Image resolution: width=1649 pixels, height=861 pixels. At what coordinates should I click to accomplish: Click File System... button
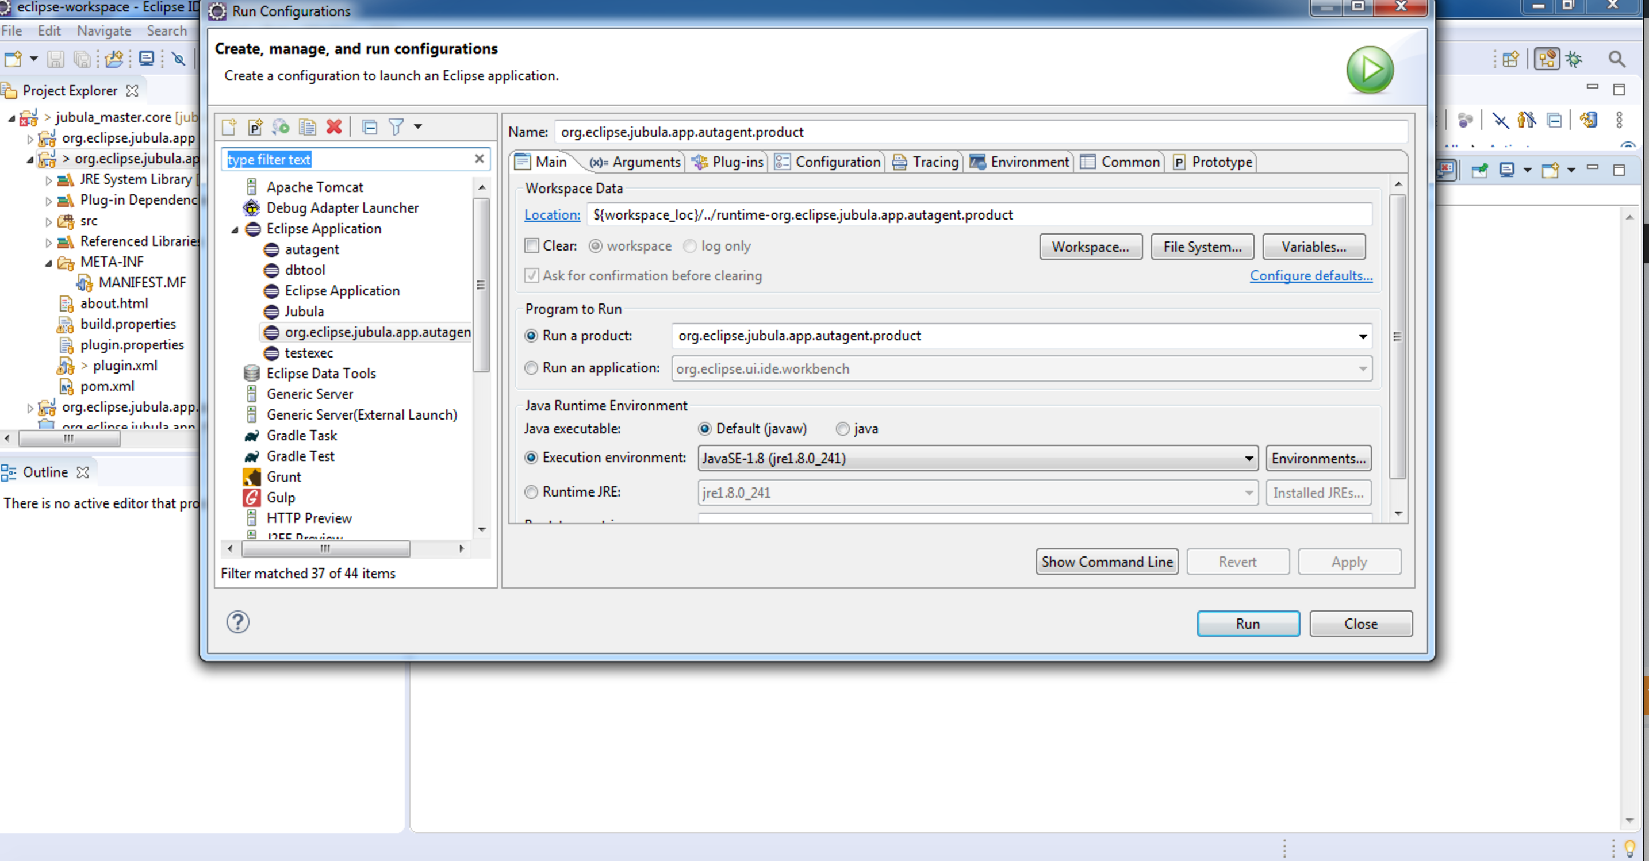pyautogui.click(x=1202, y=247)
